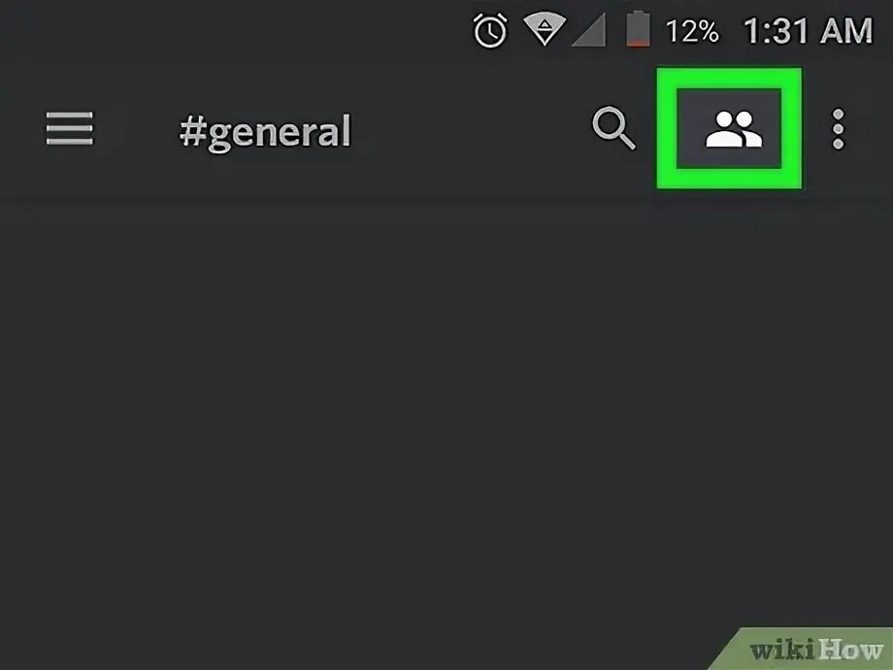
Task: Click the handle of the search magnifier
Action: pyautogui.click(x=626, y=140)
